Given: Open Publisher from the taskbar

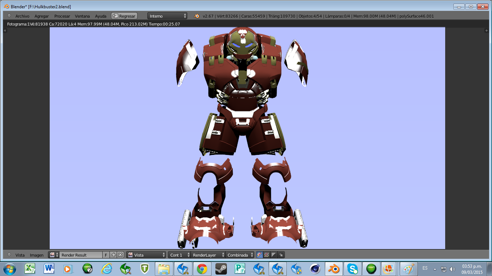Looking at the screenshot, I should pos(240,268).
